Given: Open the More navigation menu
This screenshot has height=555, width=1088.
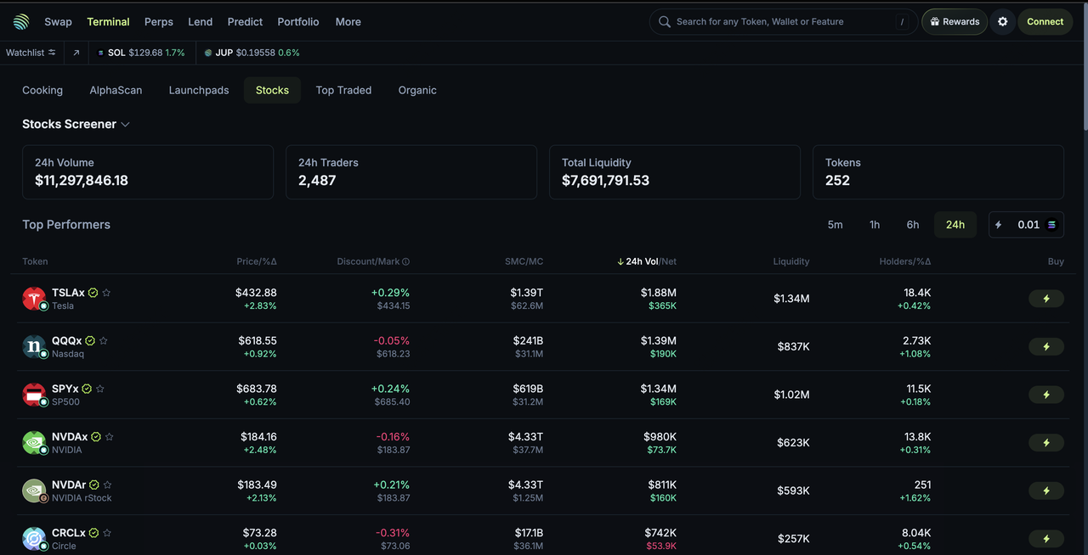Looking at the screenshot, I should tap(348, 21).
